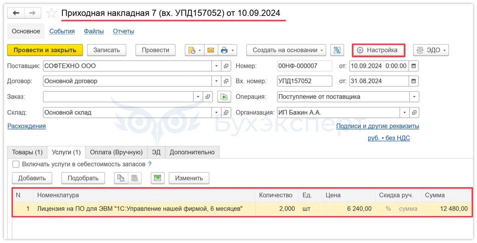Send document by email envelope icon
The width and height of the screenshot is (477, 243).
pos(211,50)
